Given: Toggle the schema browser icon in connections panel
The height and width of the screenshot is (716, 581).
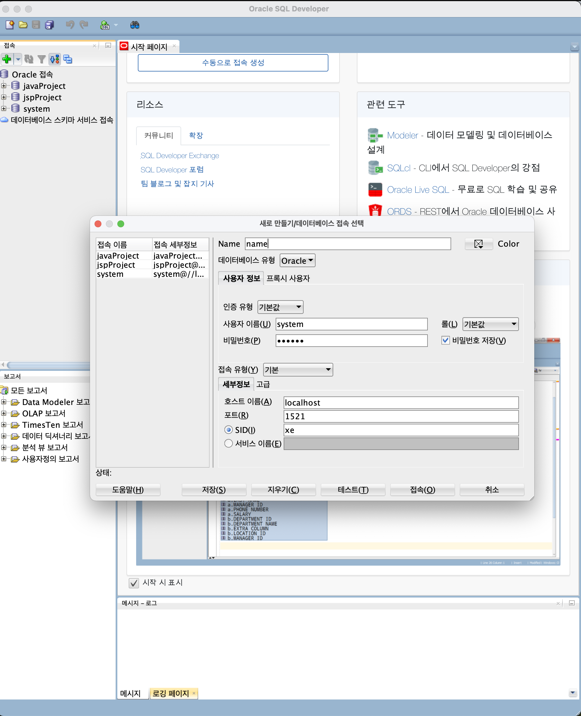Looking at the screenshot, I should [x=55, y=59].
